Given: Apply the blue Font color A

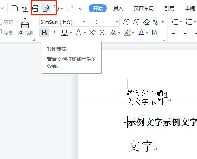Looking at the screenshot, I should 141,33.
